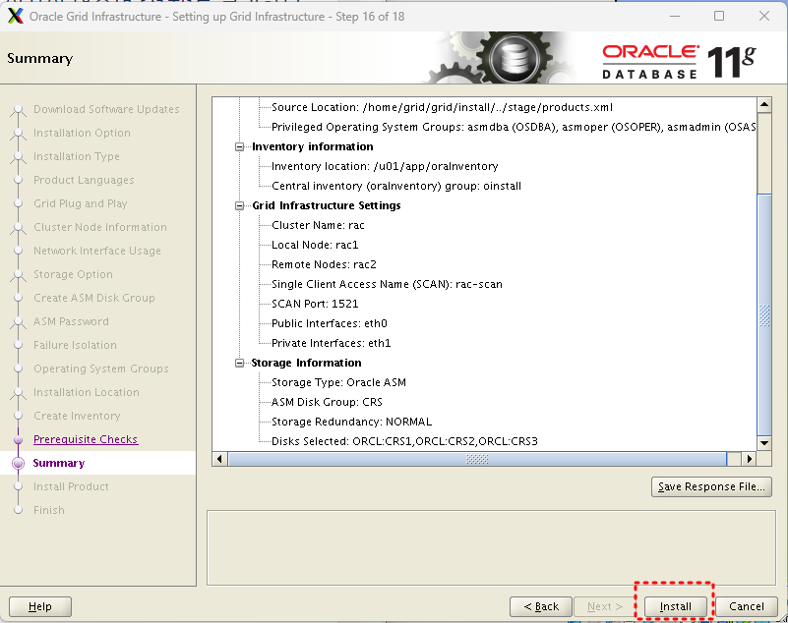Click the Installation Type step
This screenshot has height=623, width=788.
77,156
